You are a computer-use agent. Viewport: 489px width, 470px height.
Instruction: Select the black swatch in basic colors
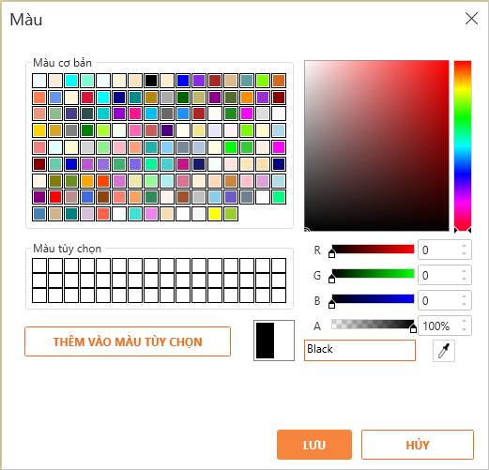[x=151, y=81]
